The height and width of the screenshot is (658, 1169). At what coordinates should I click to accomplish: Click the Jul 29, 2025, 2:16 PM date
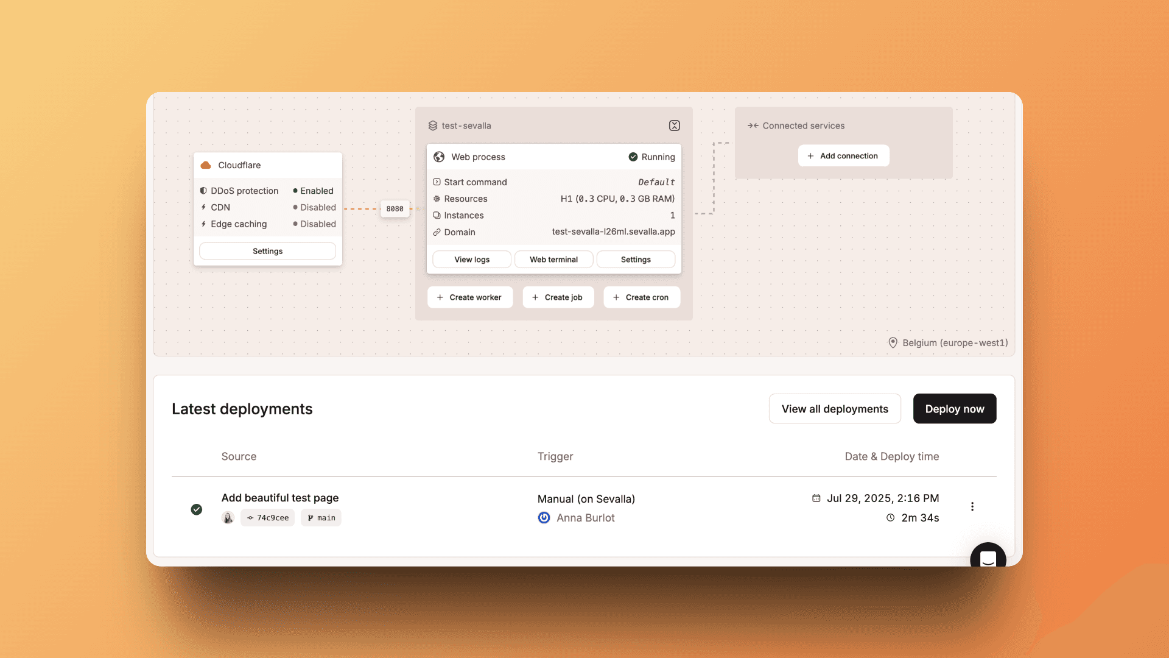tap(883, 498)
